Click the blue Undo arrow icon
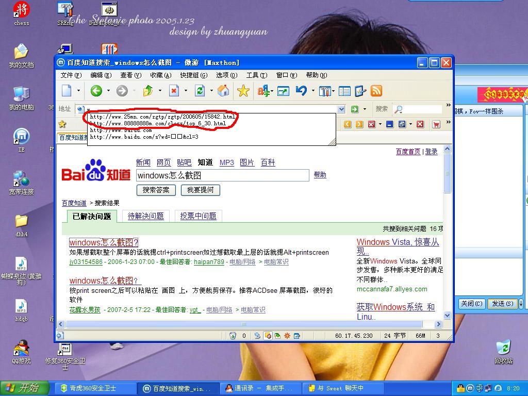 (x=301, y=91)
